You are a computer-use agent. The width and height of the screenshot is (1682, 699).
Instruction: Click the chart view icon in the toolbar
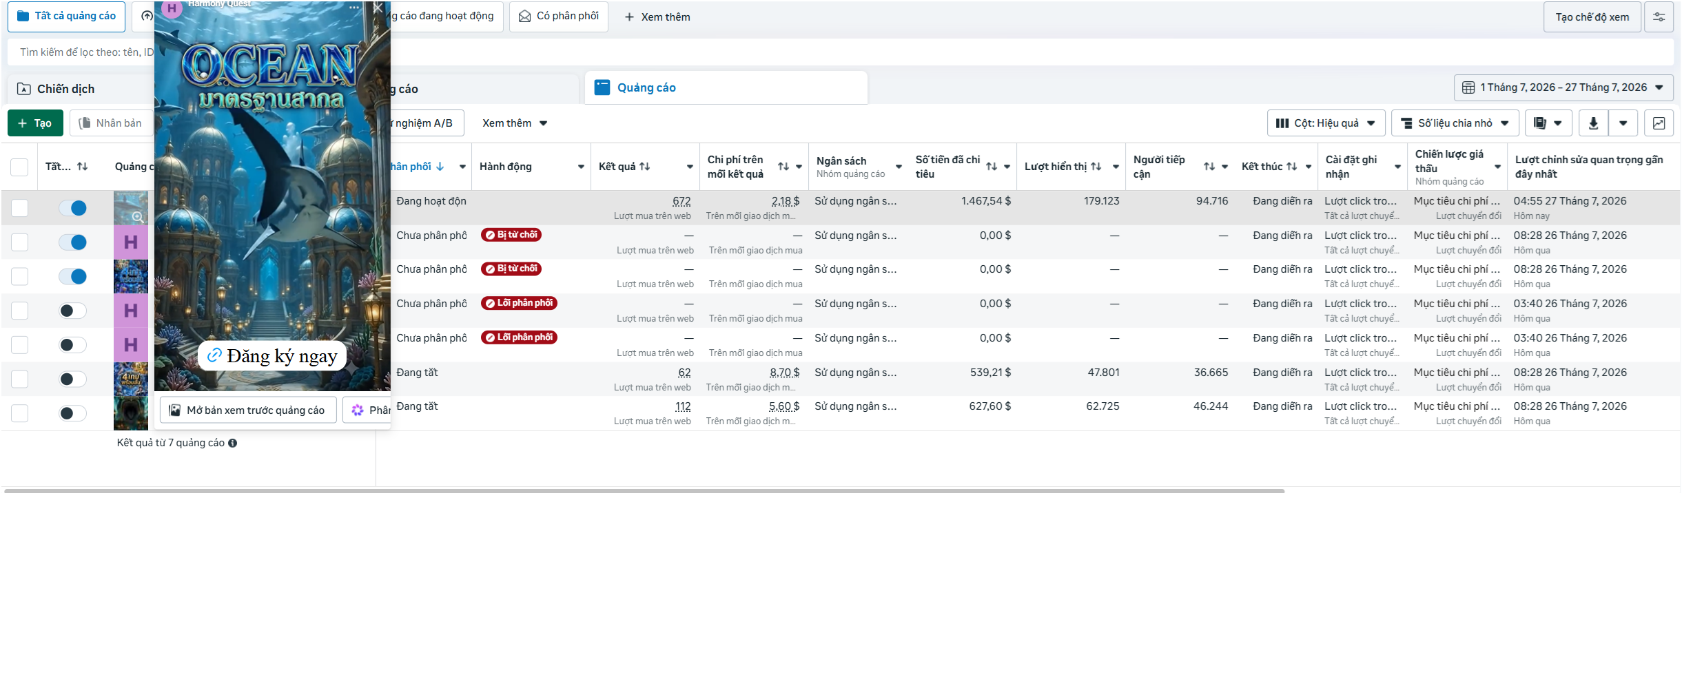click(1659, 123)
